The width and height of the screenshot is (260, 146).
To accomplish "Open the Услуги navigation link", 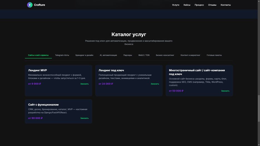I will click(x=175, y=5).
